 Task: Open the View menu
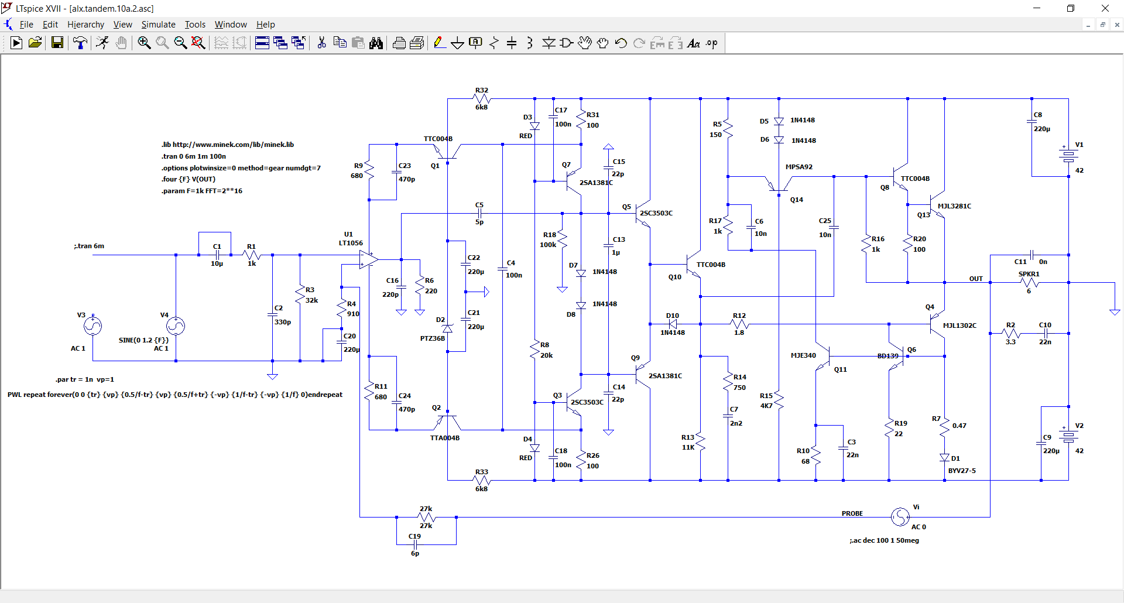pos(122,25)
